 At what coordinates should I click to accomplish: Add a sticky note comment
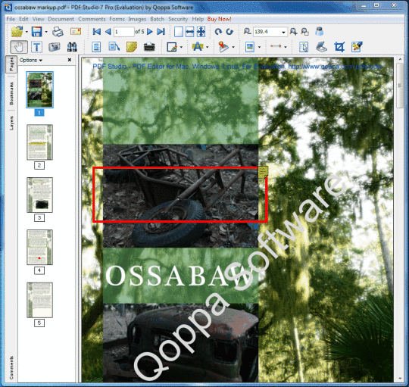pos(132,47)
